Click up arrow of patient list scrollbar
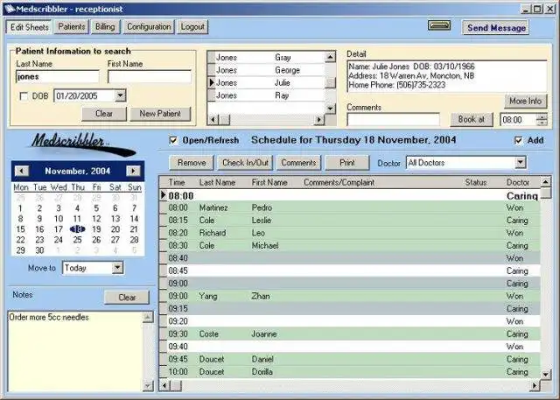This screenshot has height=400, width=560. (331, 57)
